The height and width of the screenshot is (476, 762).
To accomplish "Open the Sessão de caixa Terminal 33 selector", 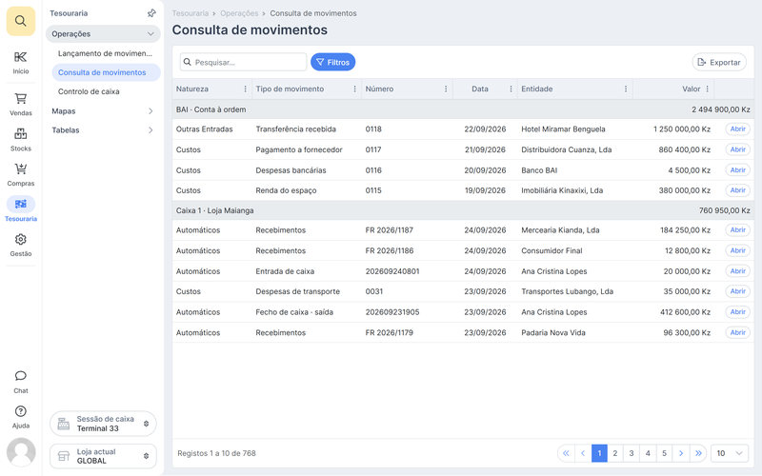I will (x=103, y=424).
